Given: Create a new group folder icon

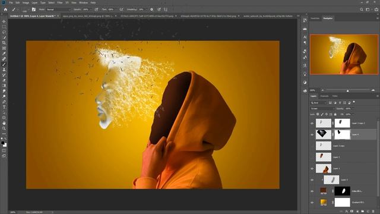Looking at the screenshot, I should coord(363,212).
